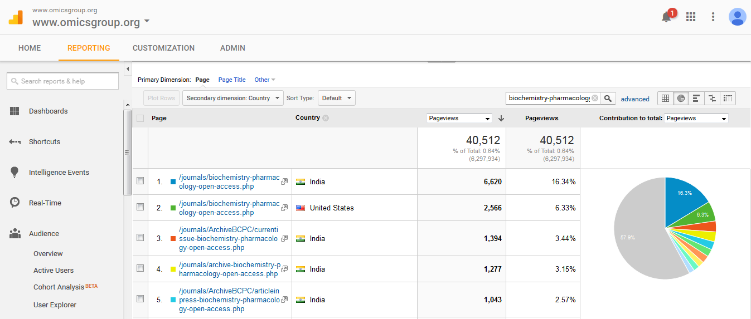
Task: Check the row 2 United States checkbox
Action: coord(140,207)
